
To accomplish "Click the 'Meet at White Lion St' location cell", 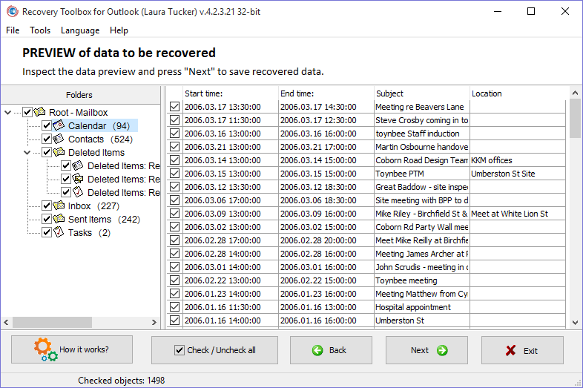I will [x=518, y=214].
